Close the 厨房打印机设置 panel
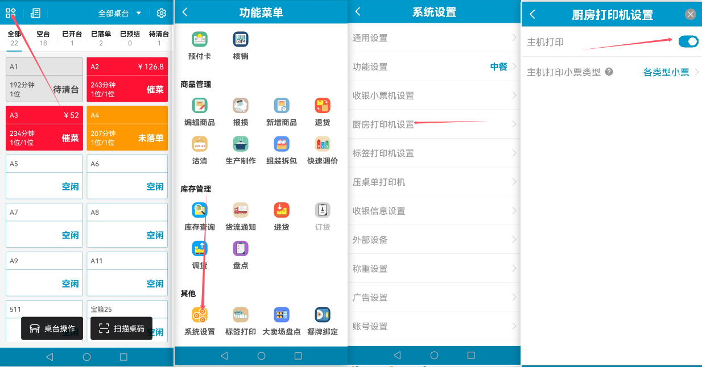Viewport: 702px width, 367px height. pyautogui.click(x=690, y=15)
